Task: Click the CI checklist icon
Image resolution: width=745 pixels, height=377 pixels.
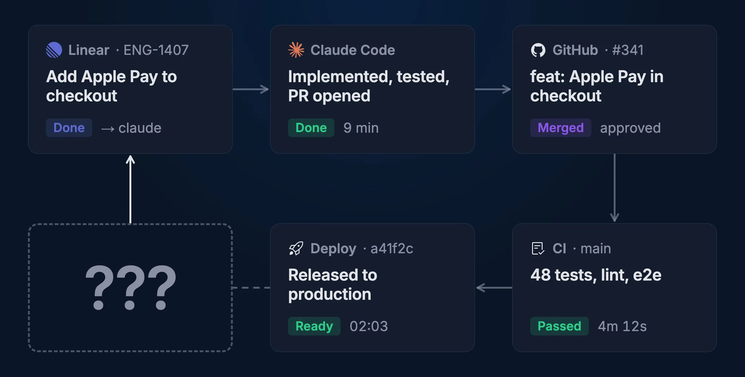Action: tap(538, 248)
